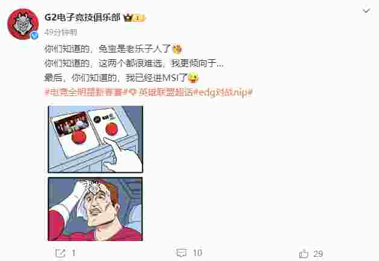
Task: Click the repost share icon
Action: point(60,253)
